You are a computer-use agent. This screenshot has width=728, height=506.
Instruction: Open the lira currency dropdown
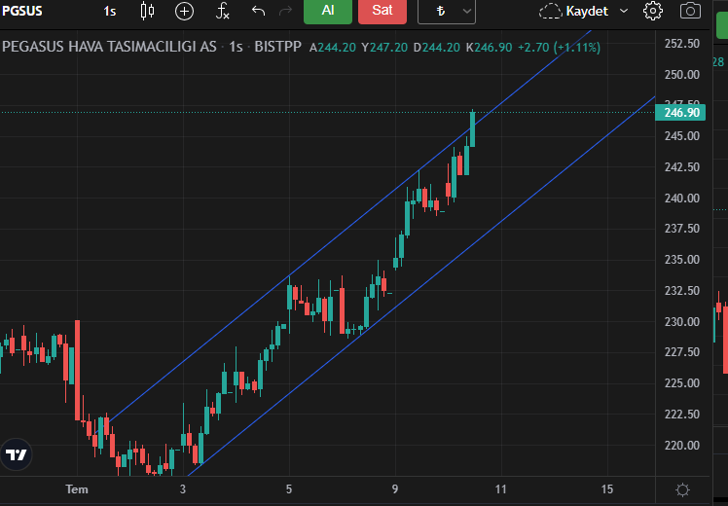coord(447,11)
